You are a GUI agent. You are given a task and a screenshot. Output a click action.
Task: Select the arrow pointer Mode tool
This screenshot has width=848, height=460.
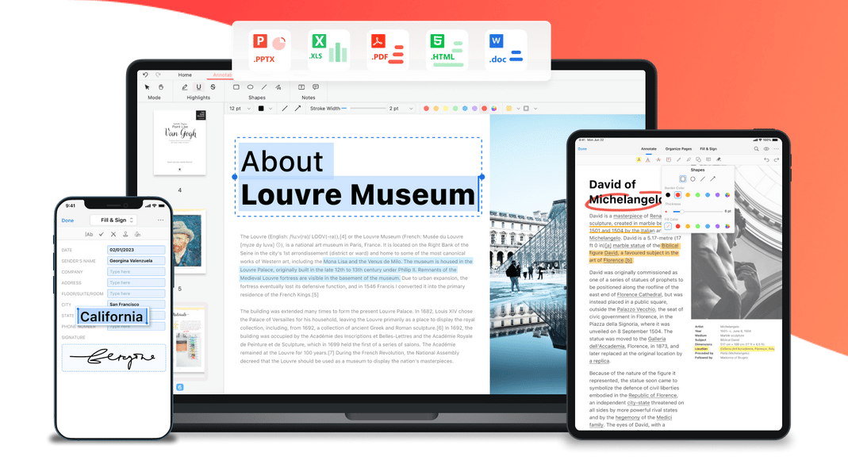tap(147, 87)
